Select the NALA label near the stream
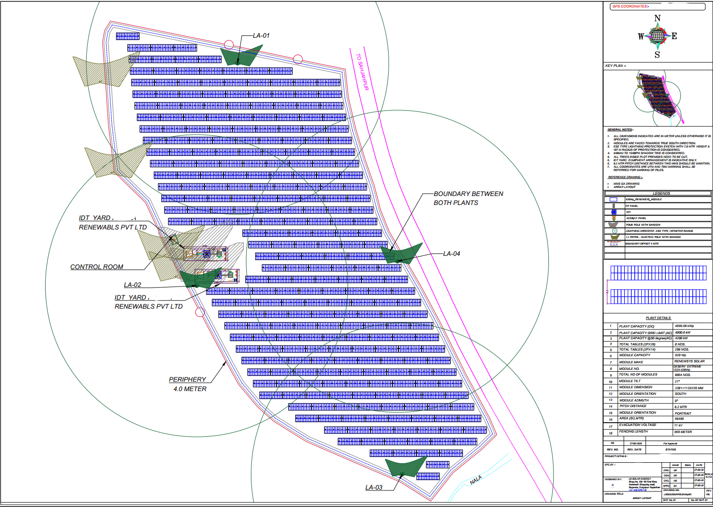Screen dimensions: 713x507 pyautogui.click(x=476, y=480)
